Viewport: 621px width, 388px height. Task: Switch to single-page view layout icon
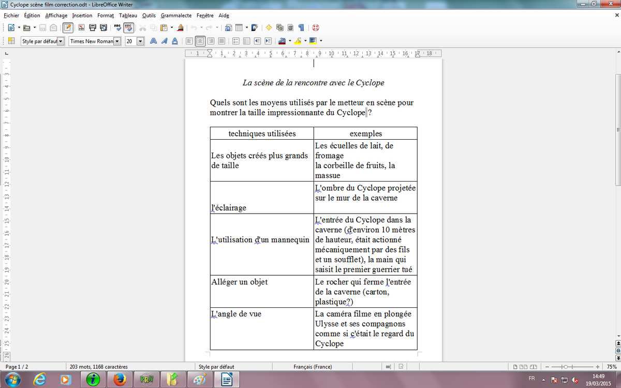point(515,367)
